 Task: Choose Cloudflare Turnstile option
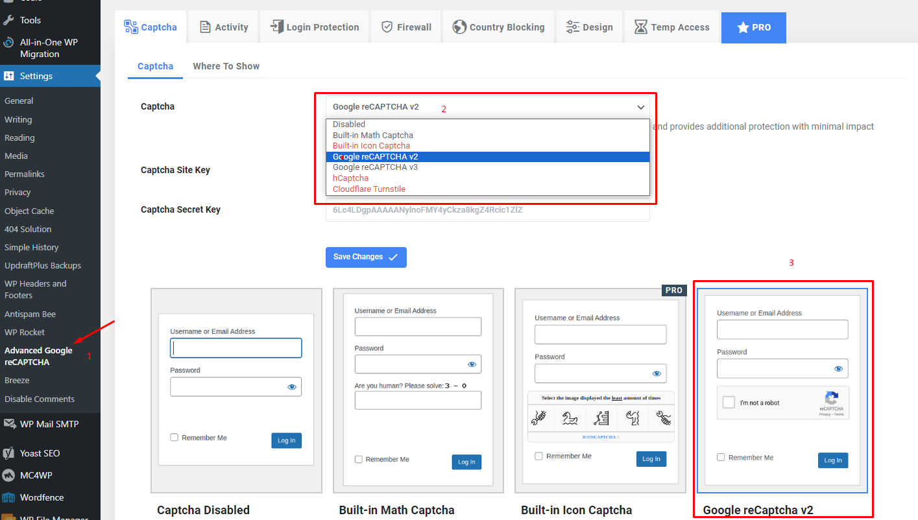488,189
